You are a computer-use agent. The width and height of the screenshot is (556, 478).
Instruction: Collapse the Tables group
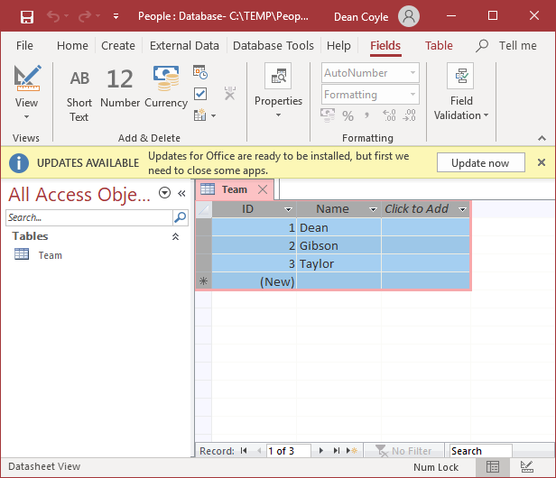(x=175, y=236)
